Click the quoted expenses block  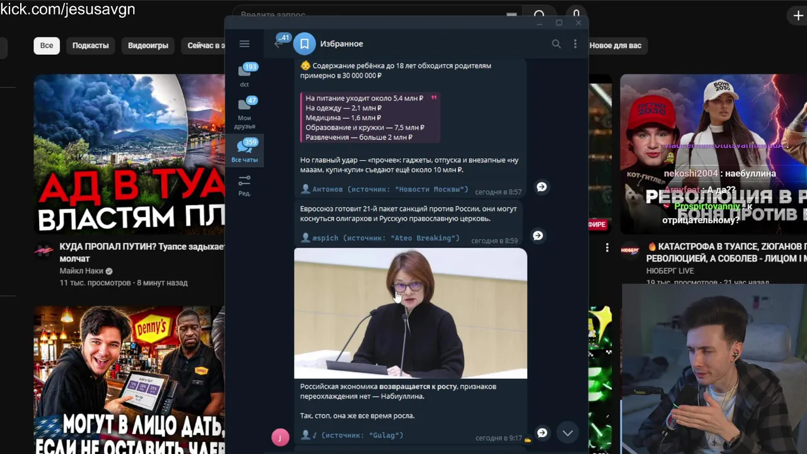point(369,118)
